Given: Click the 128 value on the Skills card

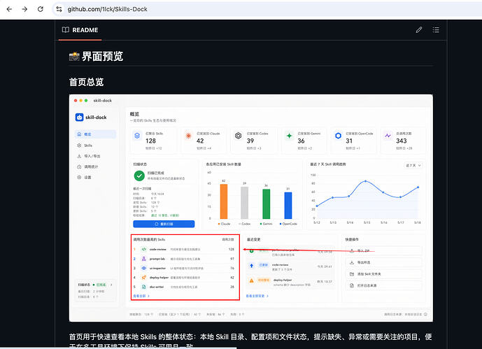Looking at the screenshot, I should pyautogui.click(x=150, y=141).
